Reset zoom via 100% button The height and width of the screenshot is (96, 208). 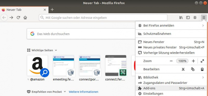coord(182,61)
